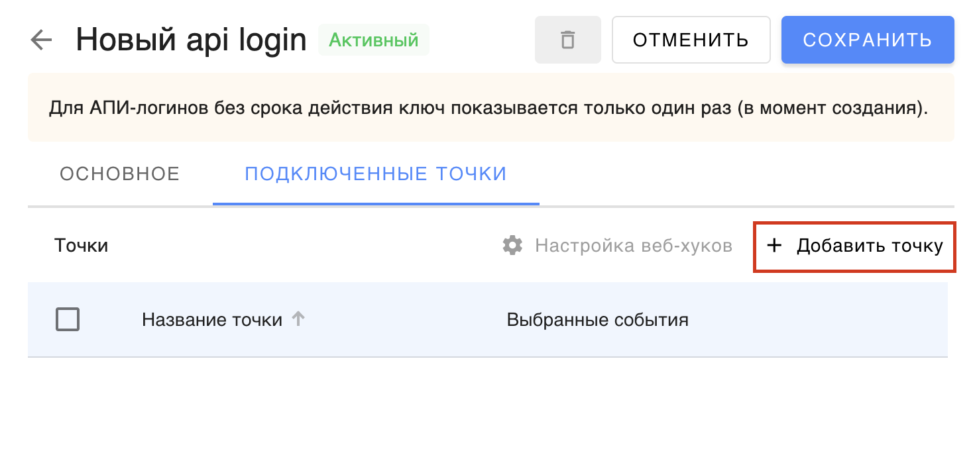The height and width of the screenshot is (465, 977).
Task: Click the plus icon beside Добавить точку
Action: (774, 246)
